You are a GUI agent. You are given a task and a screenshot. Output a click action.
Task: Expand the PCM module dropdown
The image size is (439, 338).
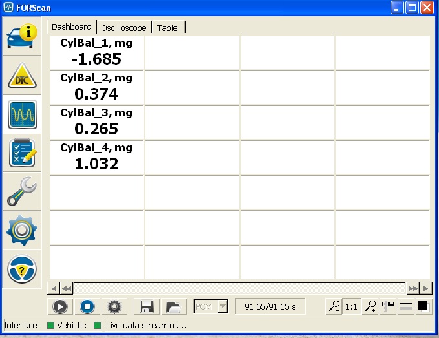(222, 306)
